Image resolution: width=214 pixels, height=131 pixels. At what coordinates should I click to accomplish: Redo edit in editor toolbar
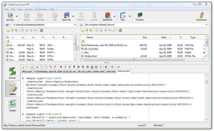point(55,67)
